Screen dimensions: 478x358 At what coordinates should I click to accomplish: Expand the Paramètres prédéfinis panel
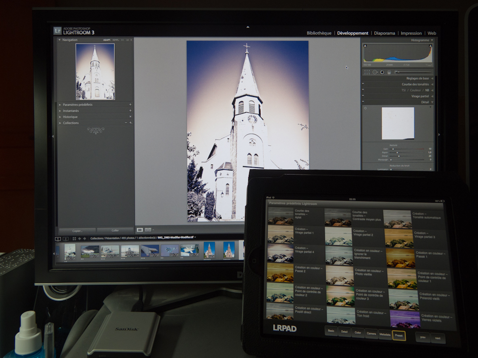[x=60, y=104]
